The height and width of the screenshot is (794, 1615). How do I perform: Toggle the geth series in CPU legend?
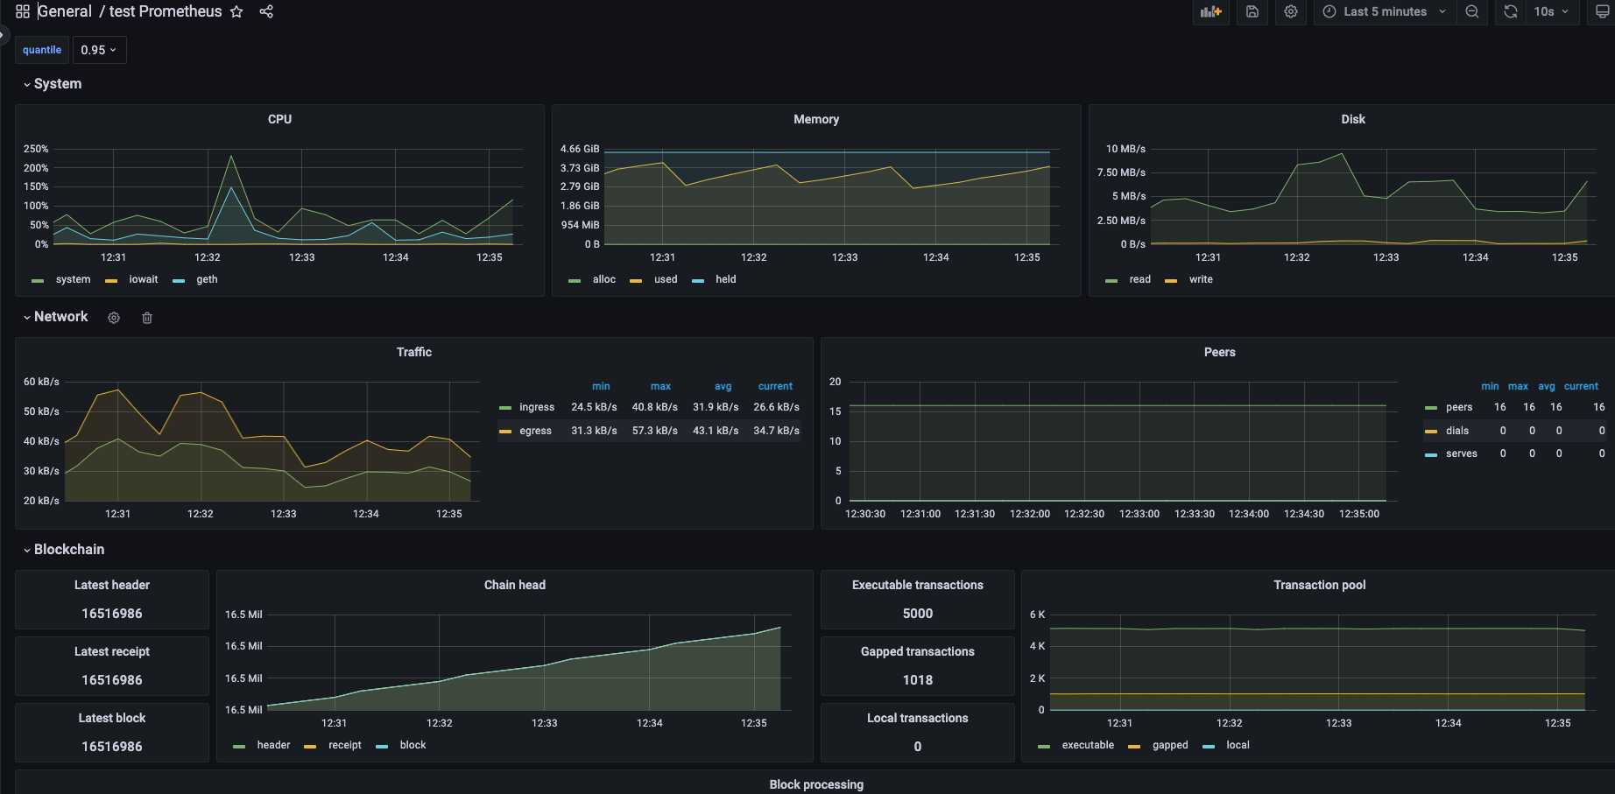coord(207,279)
